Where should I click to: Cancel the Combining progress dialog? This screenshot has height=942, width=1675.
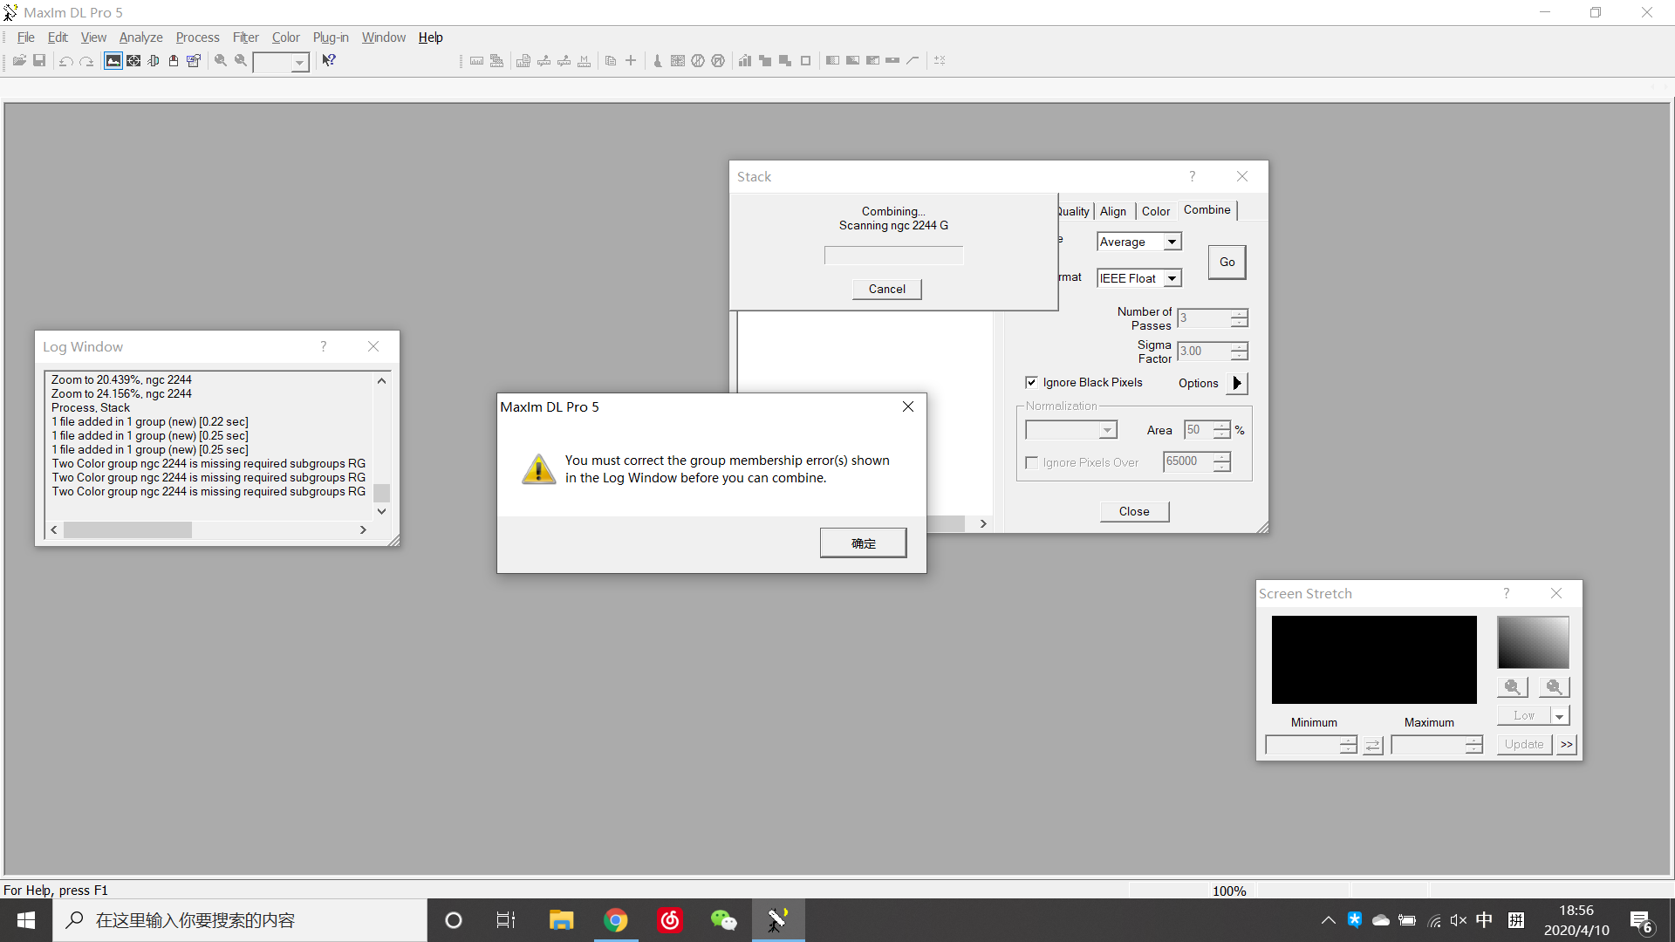point(886,289)
